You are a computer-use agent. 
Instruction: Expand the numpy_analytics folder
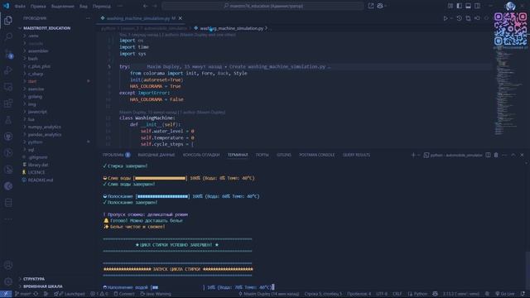point(44,127)
